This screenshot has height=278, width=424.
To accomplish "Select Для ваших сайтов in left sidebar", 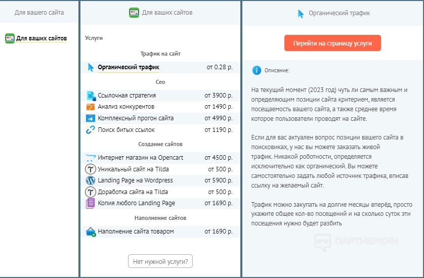I will point(41,38).
